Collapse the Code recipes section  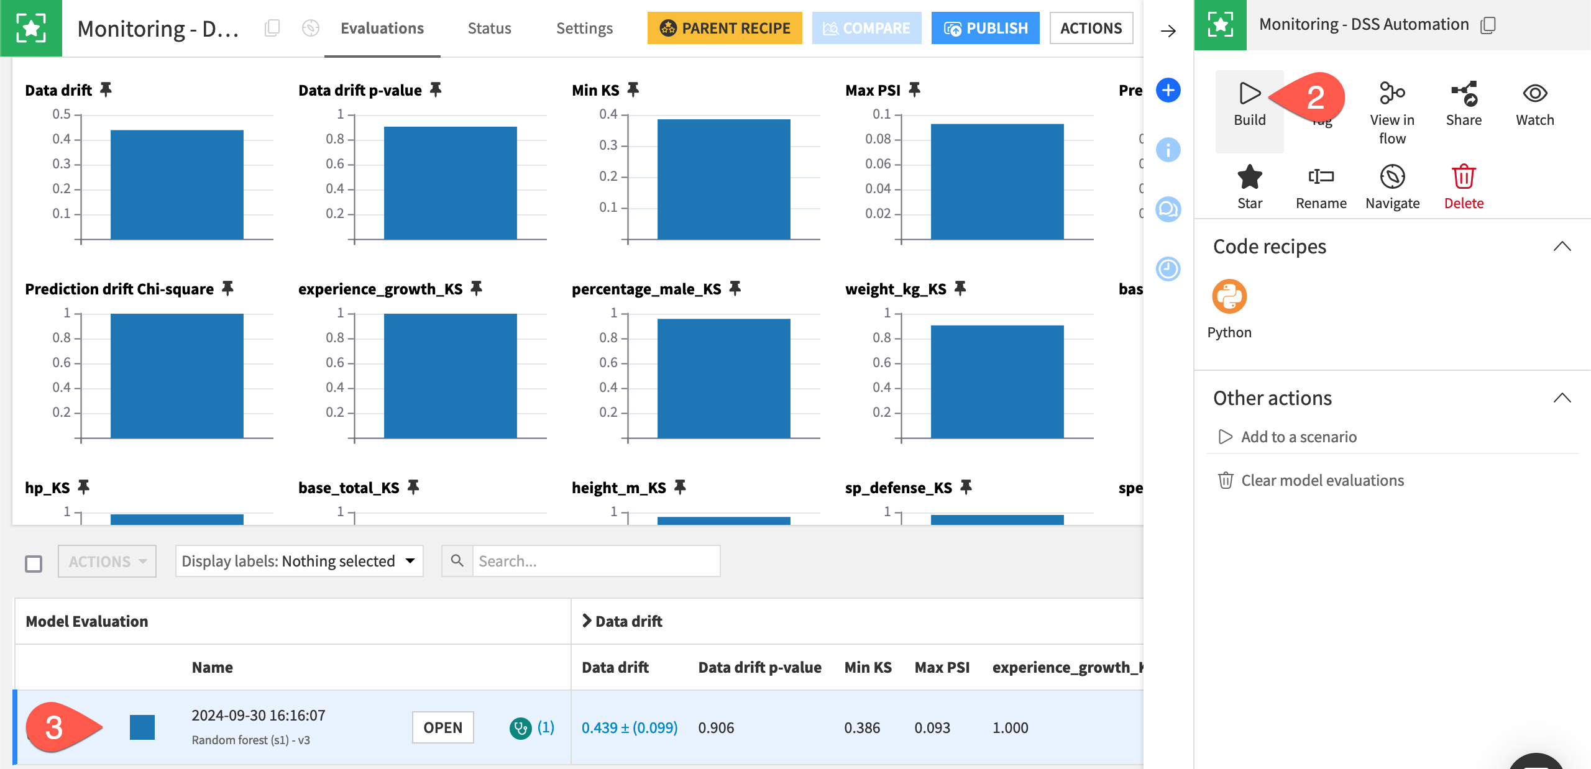pos(1562,247)
